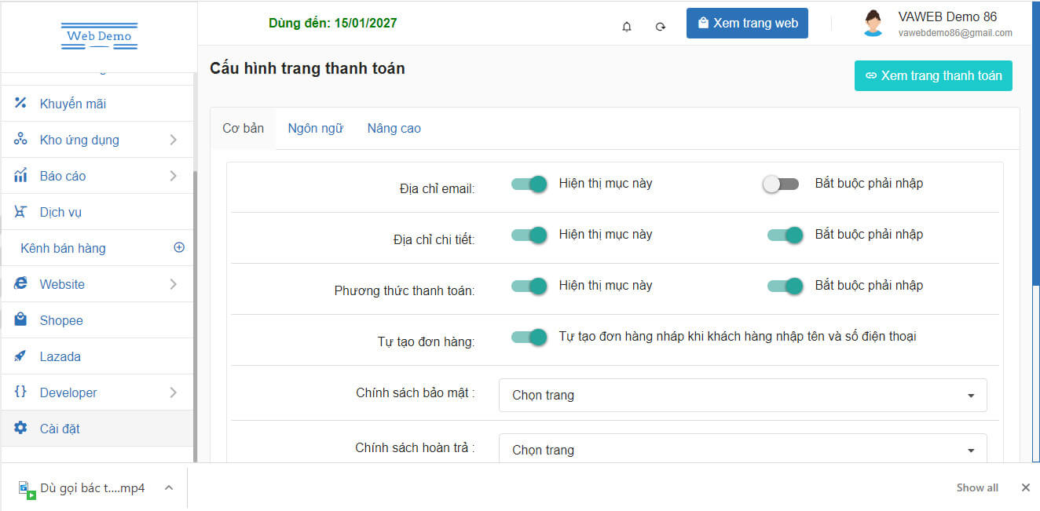The height and width of the screenshot is (511, 1040).
Task: Click the notification bell icon
Action: coord(627,26)
